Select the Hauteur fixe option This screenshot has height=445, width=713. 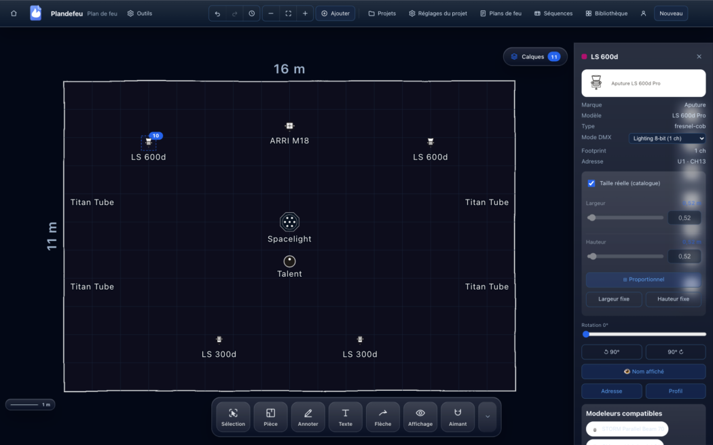tap(673, 299)
